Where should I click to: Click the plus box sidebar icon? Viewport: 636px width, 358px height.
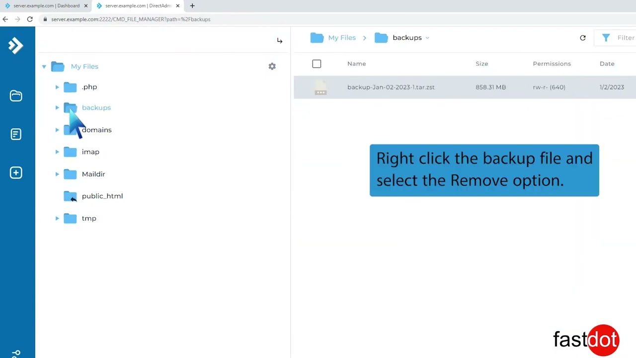pyautogui.click(x=16, y=173)
